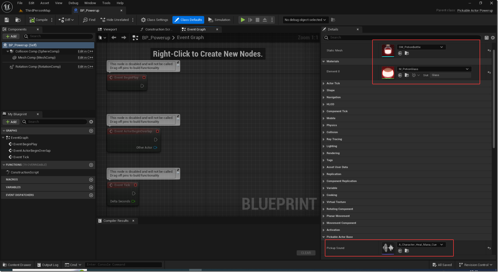Add a new graph with the Graphs plus icon
This screenshot has height=272, width=498.
[x=91, y=131]
